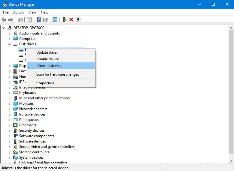Click the Device Manager title bar icon
Viewport: 234px width, 171px height.
(x=5, y=4)
